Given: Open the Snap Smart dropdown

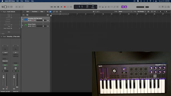Looking at the screenshot, I should coord(125,11).
